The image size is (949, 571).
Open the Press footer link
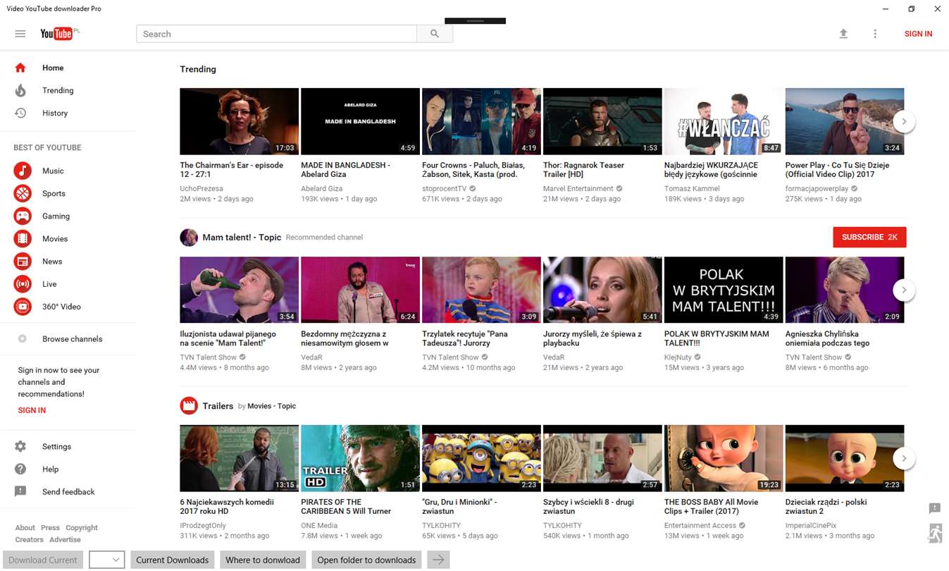pos(50,527)
